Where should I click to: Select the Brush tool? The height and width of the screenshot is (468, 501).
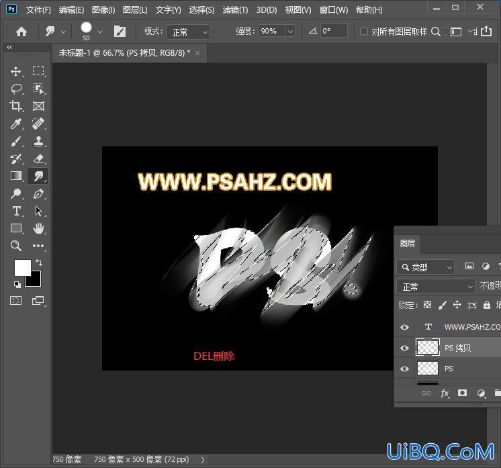pos(16,141)
